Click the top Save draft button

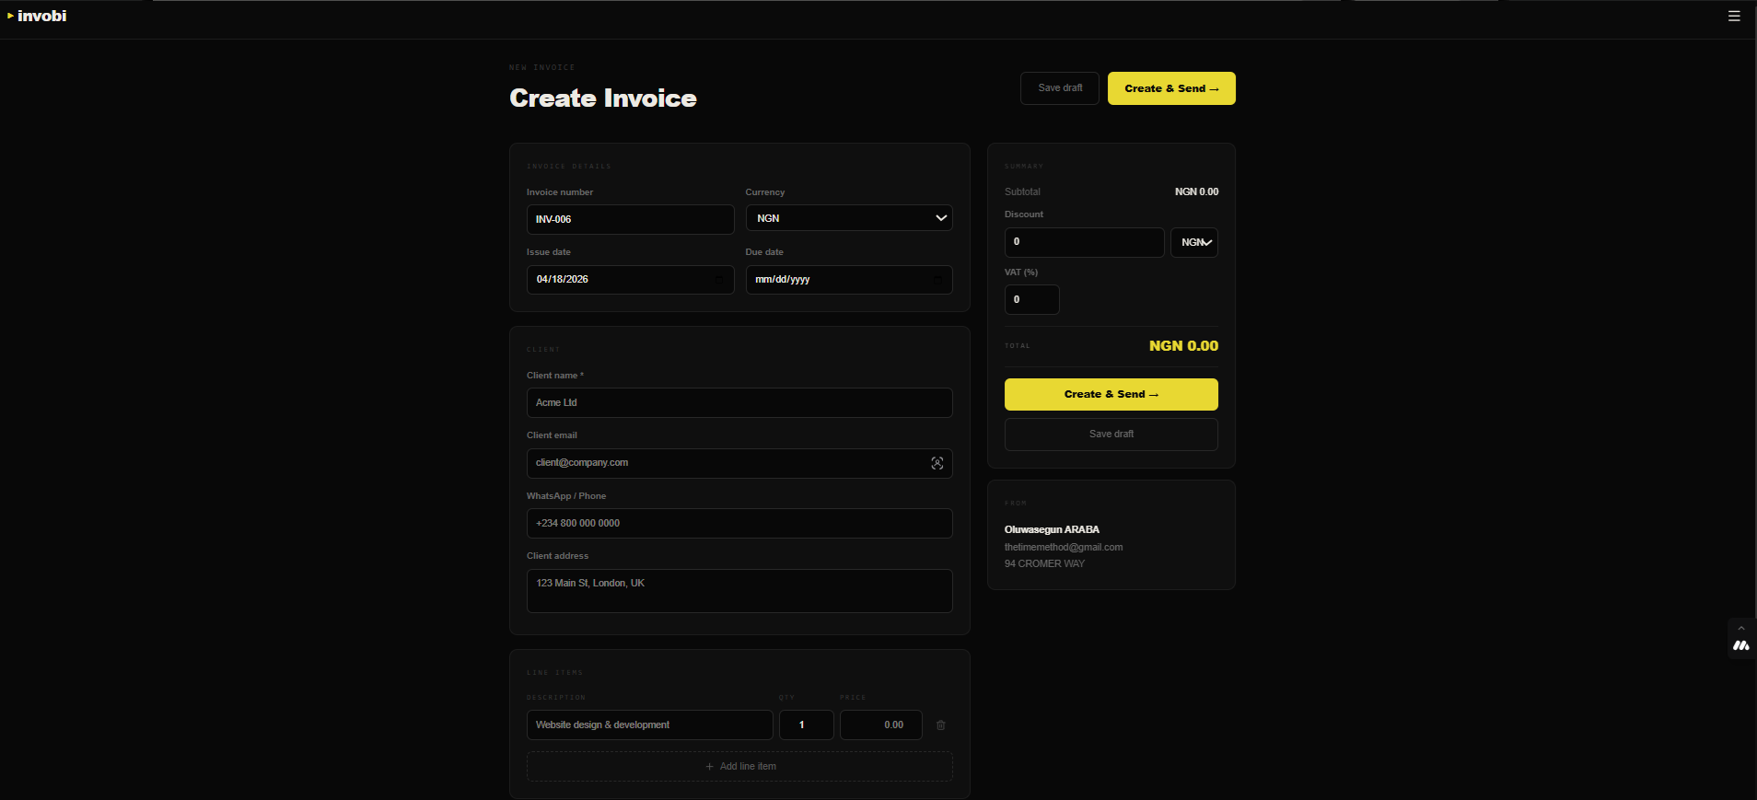click(x=1060, y=88)
